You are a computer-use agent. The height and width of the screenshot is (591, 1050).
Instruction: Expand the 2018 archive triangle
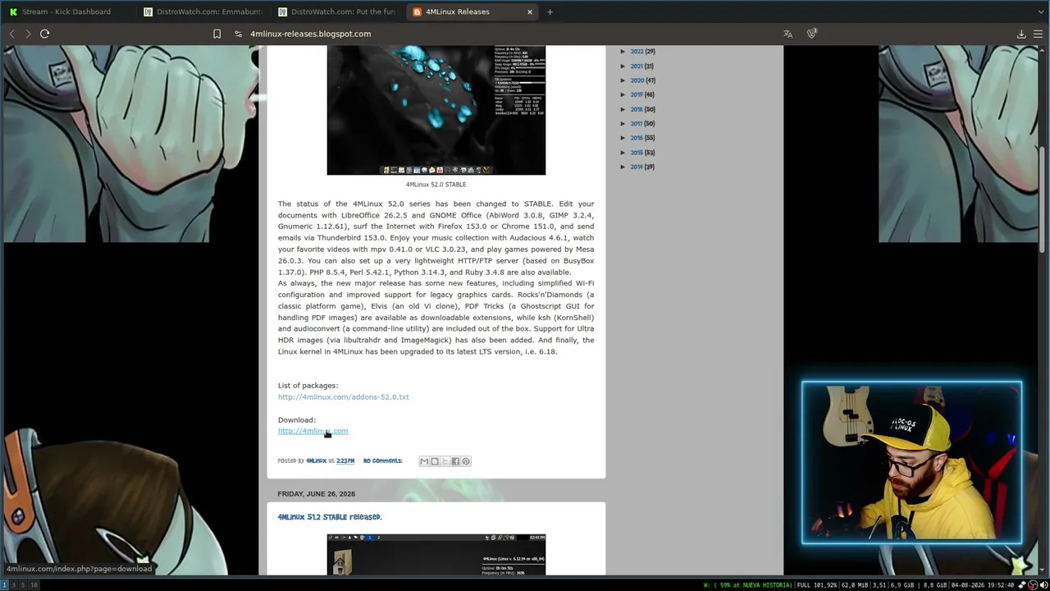tap(623, 109)
